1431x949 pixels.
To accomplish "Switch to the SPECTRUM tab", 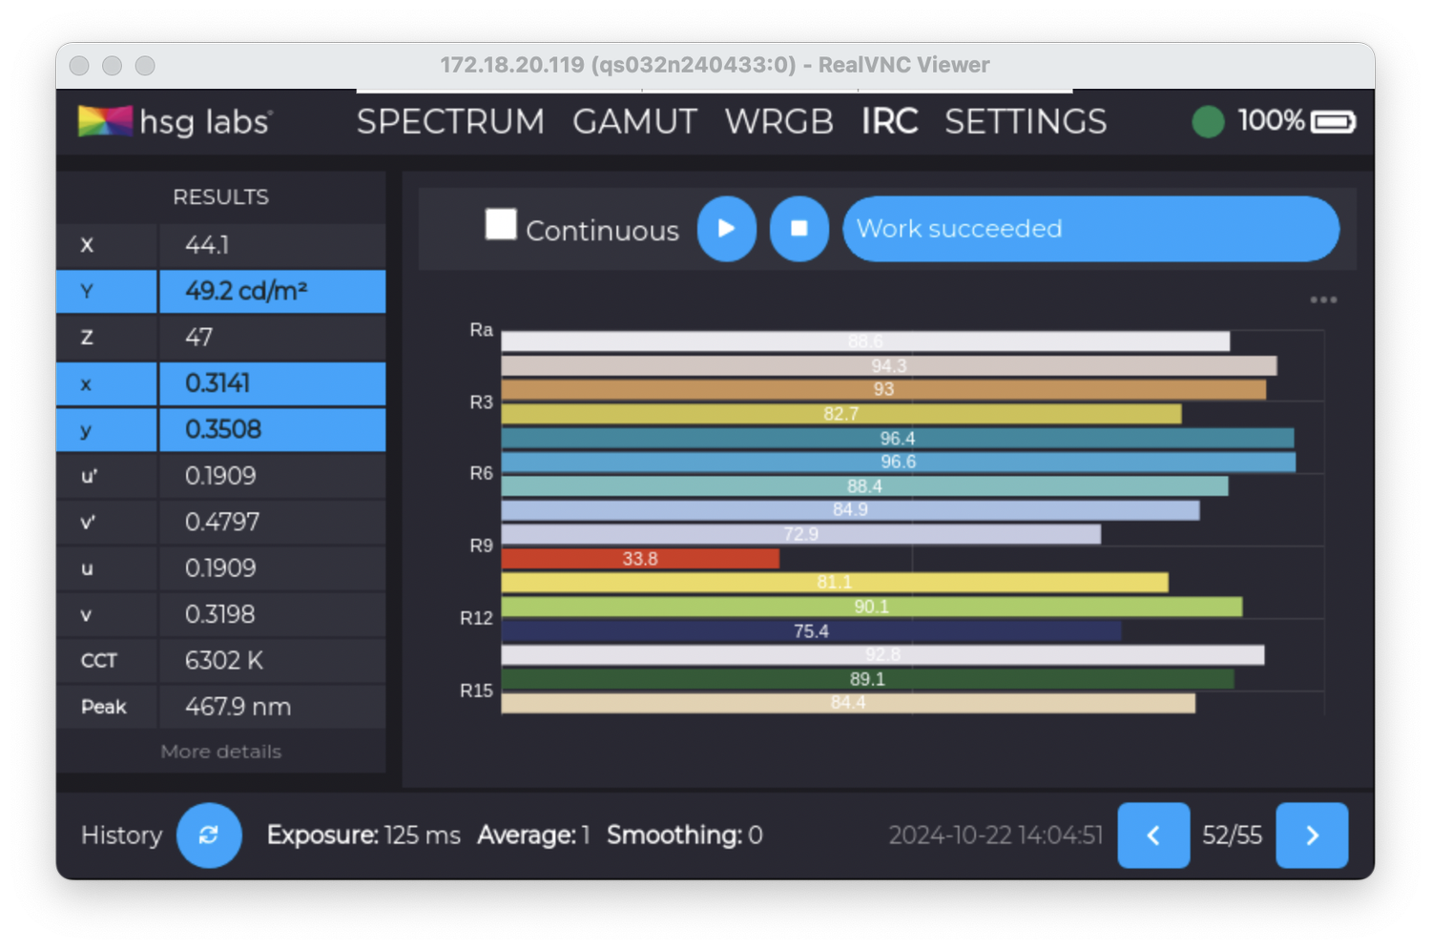I will pos(450,121).
